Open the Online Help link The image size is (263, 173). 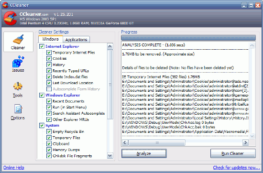point(14,167)
